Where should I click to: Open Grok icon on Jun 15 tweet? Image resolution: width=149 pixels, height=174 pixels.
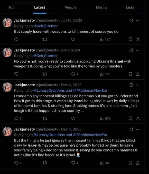coord(131,20)
